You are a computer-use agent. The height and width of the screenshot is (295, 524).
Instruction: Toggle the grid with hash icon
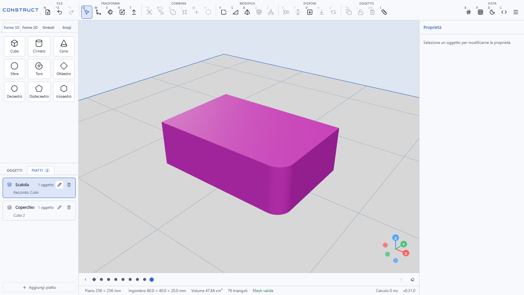[x=469, y=12]
